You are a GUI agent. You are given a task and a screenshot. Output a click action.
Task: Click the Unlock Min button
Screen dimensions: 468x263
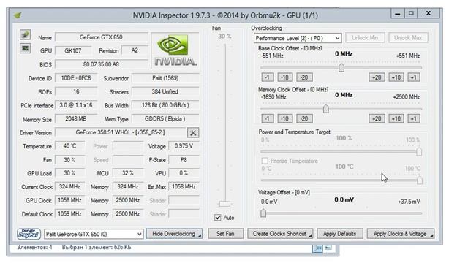365,38
